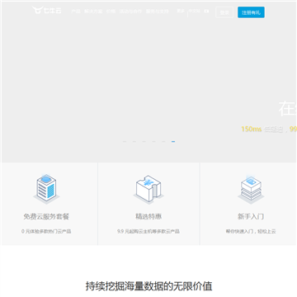297x297 pixels.
Task: Click the heading '持续挖掘海量数据的无限价值'
Action: click(148, 286)
